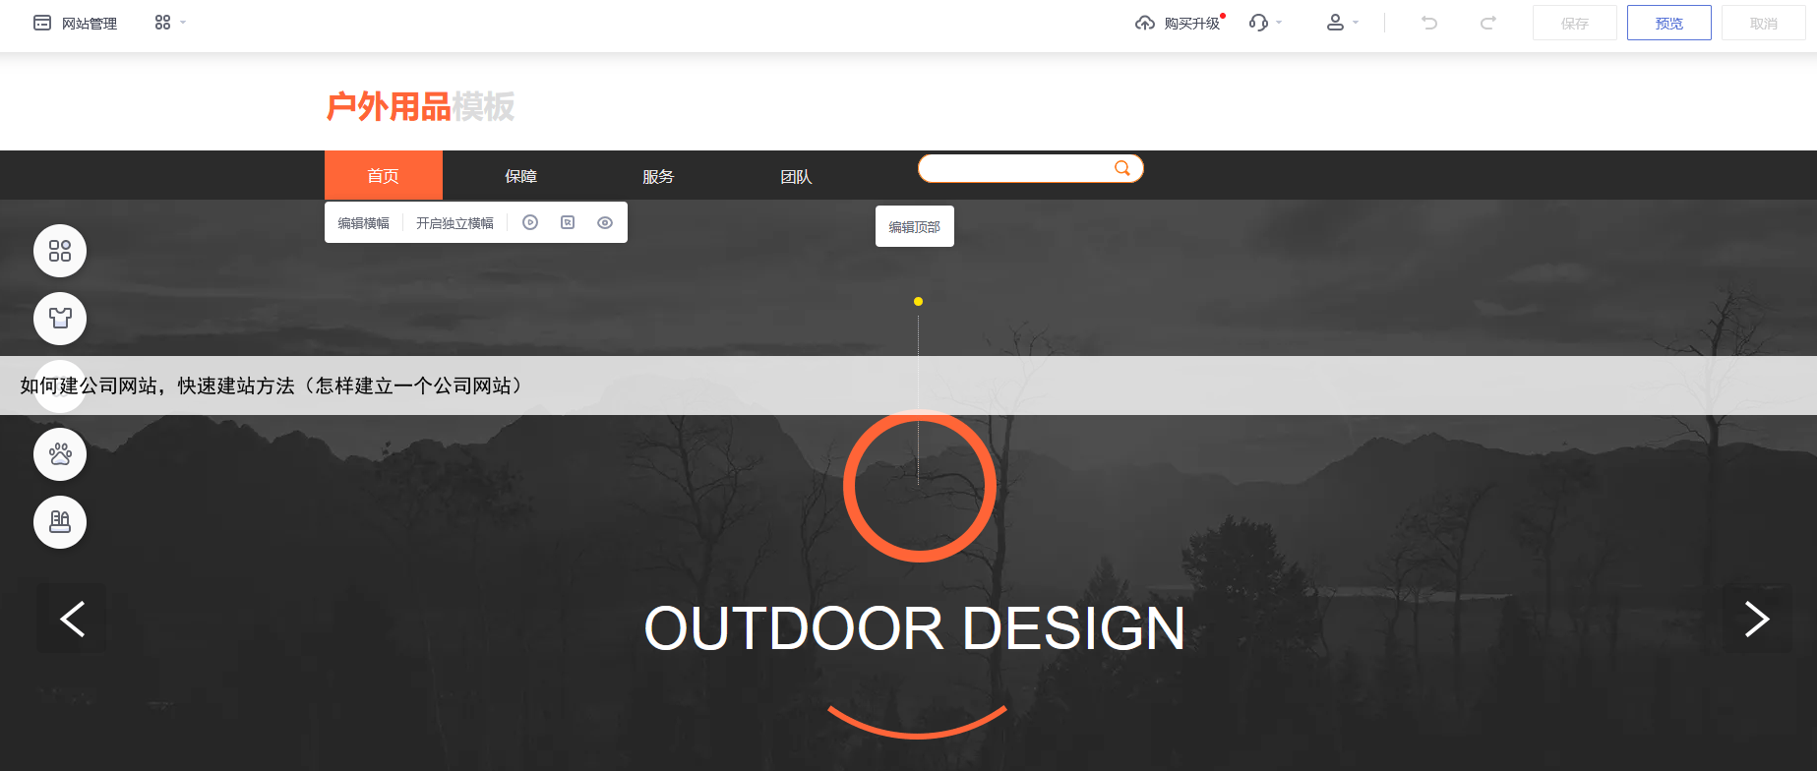Expand the grid dropdown next to 网站管理
This screenshot has width=1817, height=771.
169,23
